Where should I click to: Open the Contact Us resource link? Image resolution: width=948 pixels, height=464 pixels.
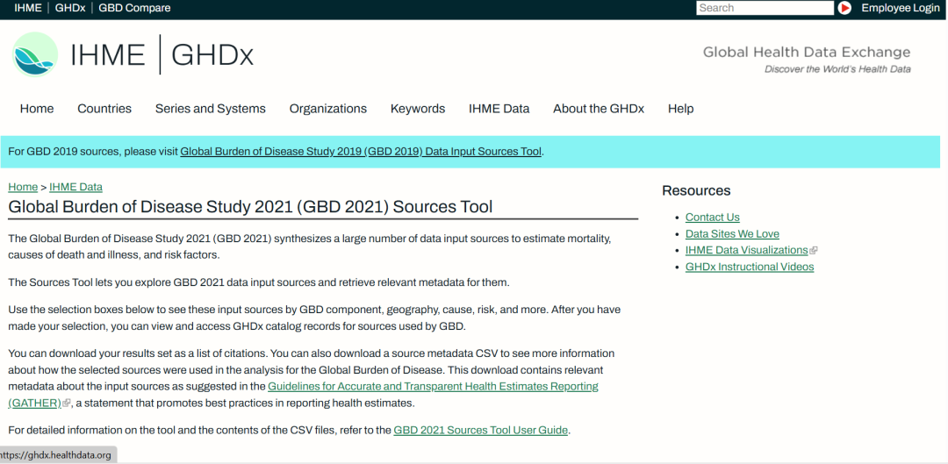712,217
